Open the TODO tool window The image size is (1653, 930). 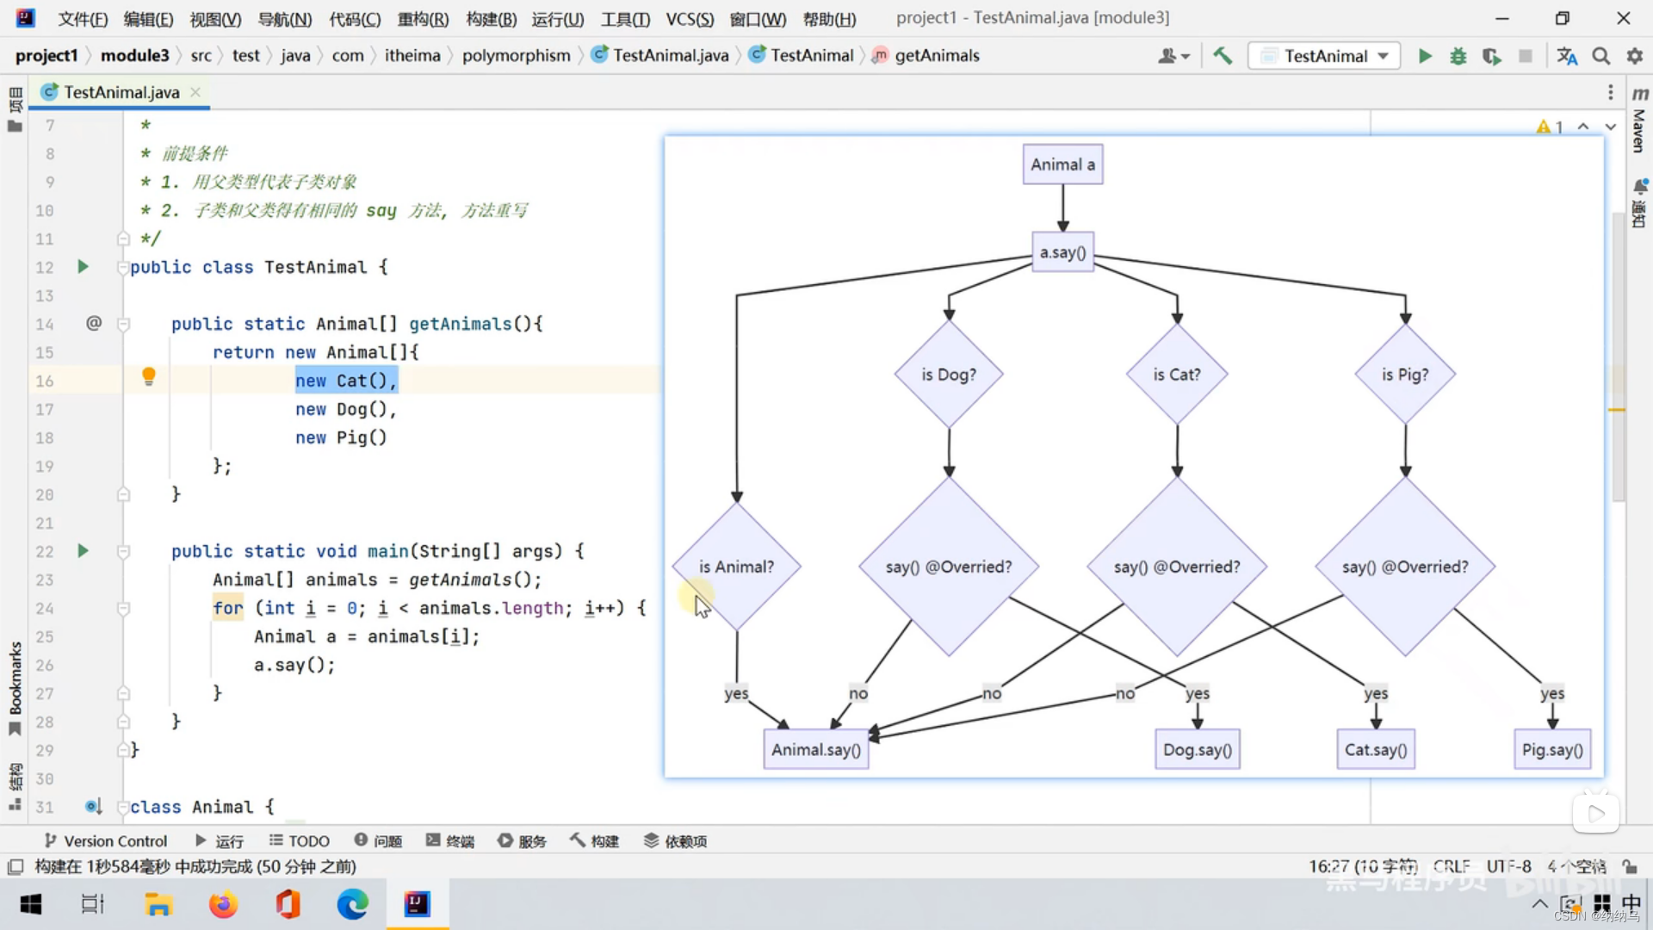coord(299,841)
